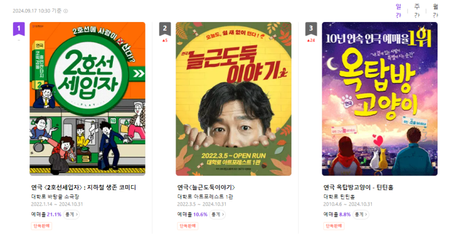The width and height of the screenshot is (456, 249).
Task: Click the title 연극 <2호선세입자> : 지하철 생존 코미디
Action: [83, 188]
